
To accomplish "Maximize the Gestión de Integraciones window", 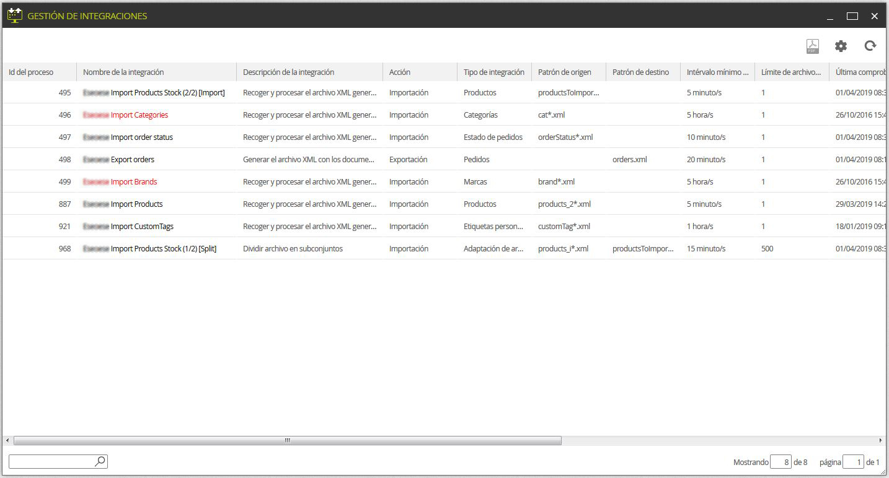I will pyautogui.click(x=852, y=16).
